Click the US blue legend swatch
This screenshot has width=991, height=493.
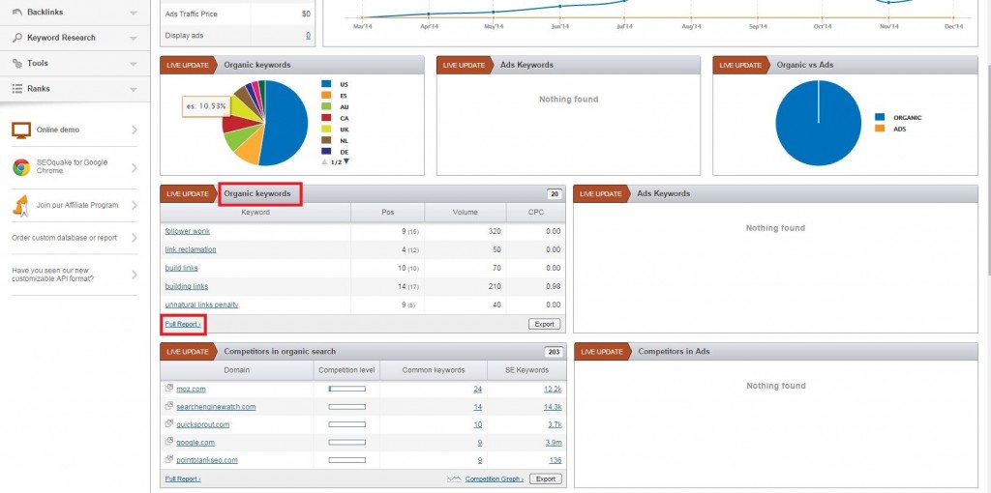pos(326,84)
